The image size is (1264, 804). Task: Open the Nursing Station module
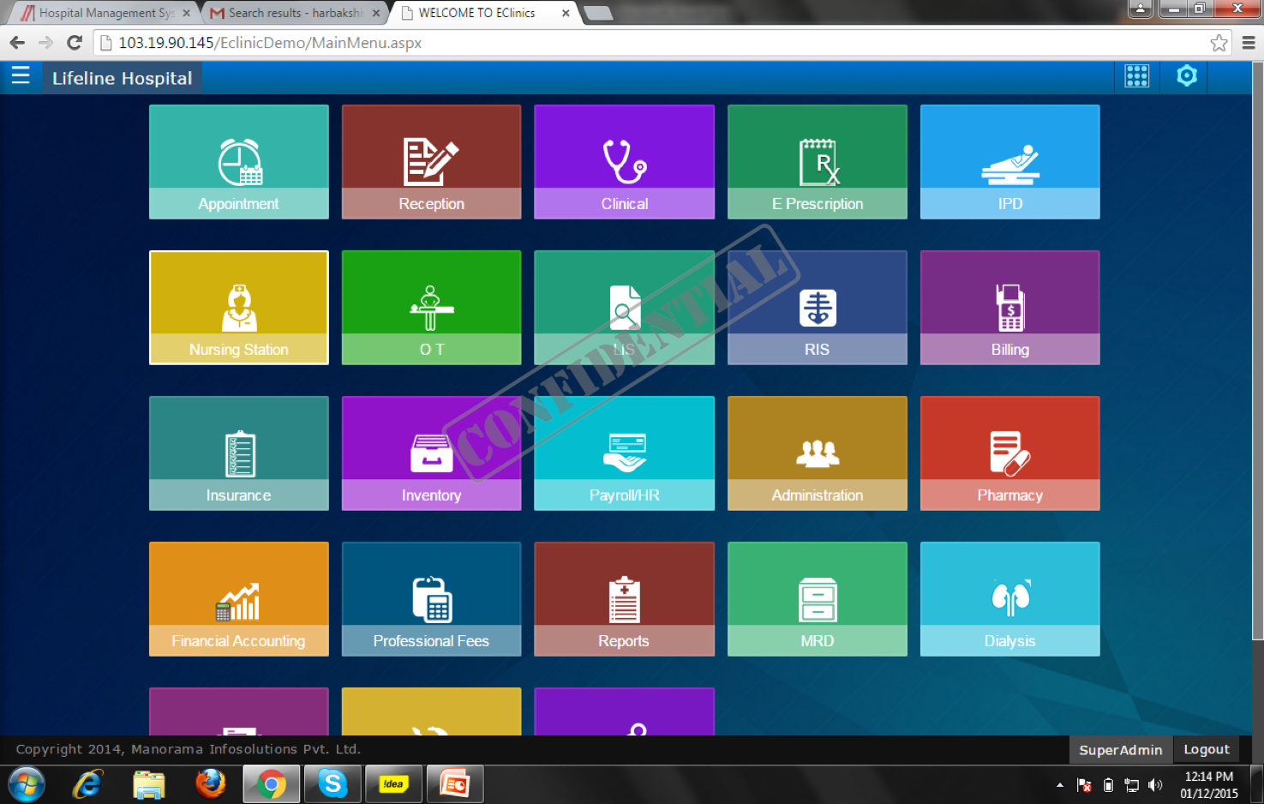pyautogui.click(x=238, y=307)
